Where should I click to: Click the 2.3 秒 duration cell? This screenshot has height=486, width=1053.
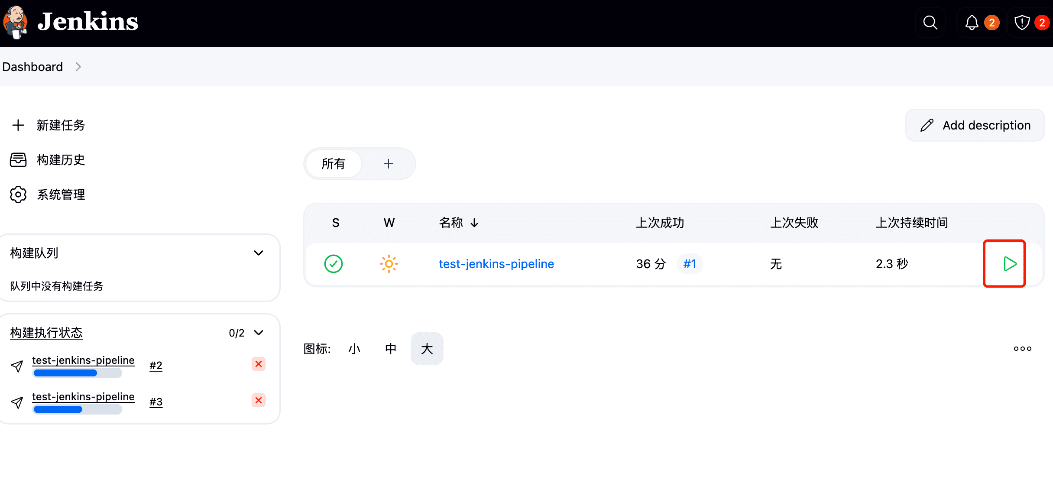coord(892,264)
